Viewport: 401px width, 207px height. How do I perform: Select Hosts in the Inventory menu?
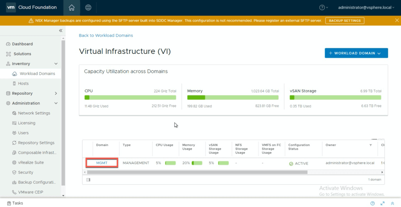click(x=23, y=83)
